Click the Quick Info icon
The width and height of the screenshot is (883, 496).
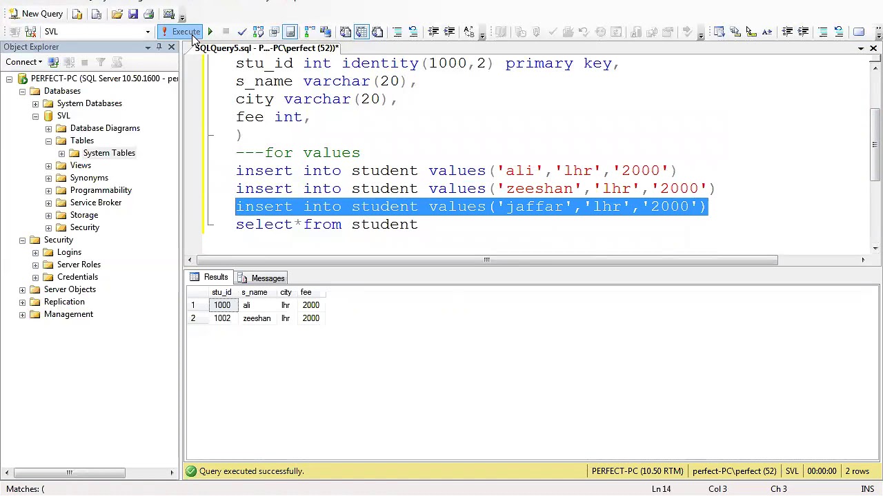coord(751,32)
